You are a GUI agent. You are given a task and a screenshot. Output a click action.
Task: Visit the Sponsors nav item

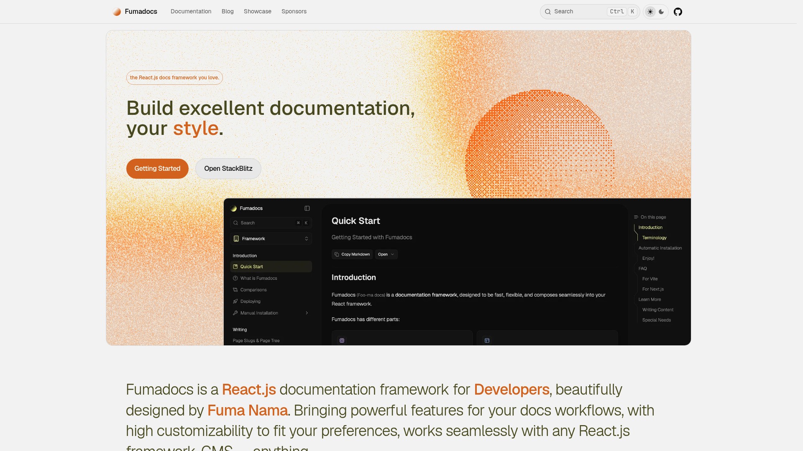(294, 12)
